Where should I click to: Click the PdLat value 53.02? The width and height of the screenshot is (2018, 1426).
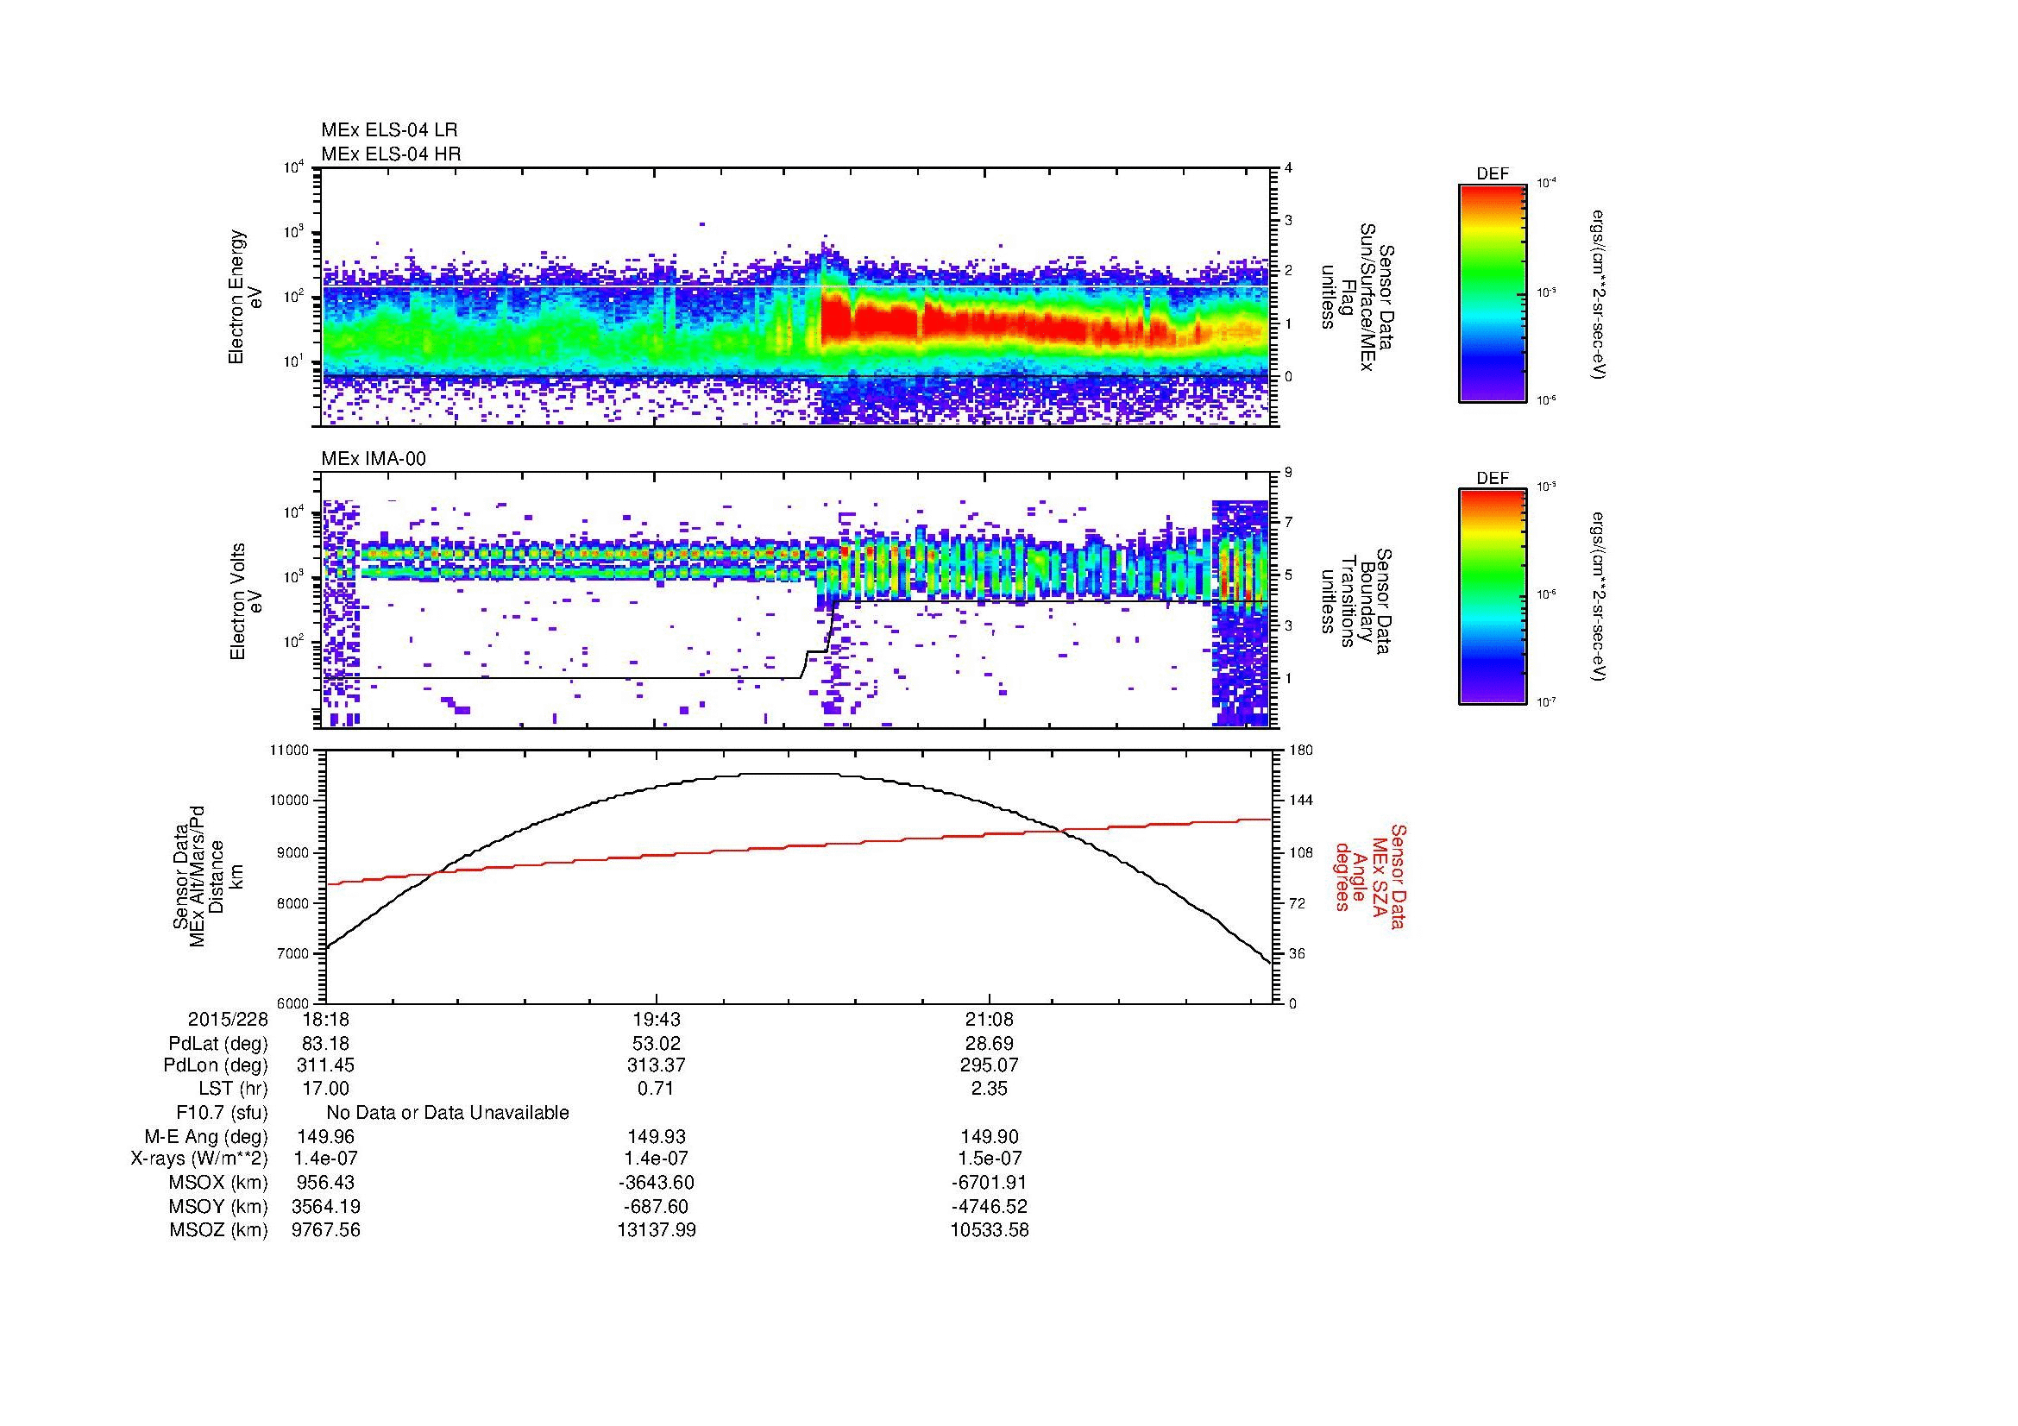[x=657, y=1044]
